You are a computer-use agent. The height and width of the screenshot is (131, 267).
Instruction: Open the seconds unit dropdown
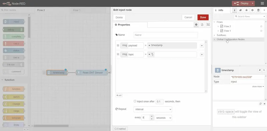(163, 118)
